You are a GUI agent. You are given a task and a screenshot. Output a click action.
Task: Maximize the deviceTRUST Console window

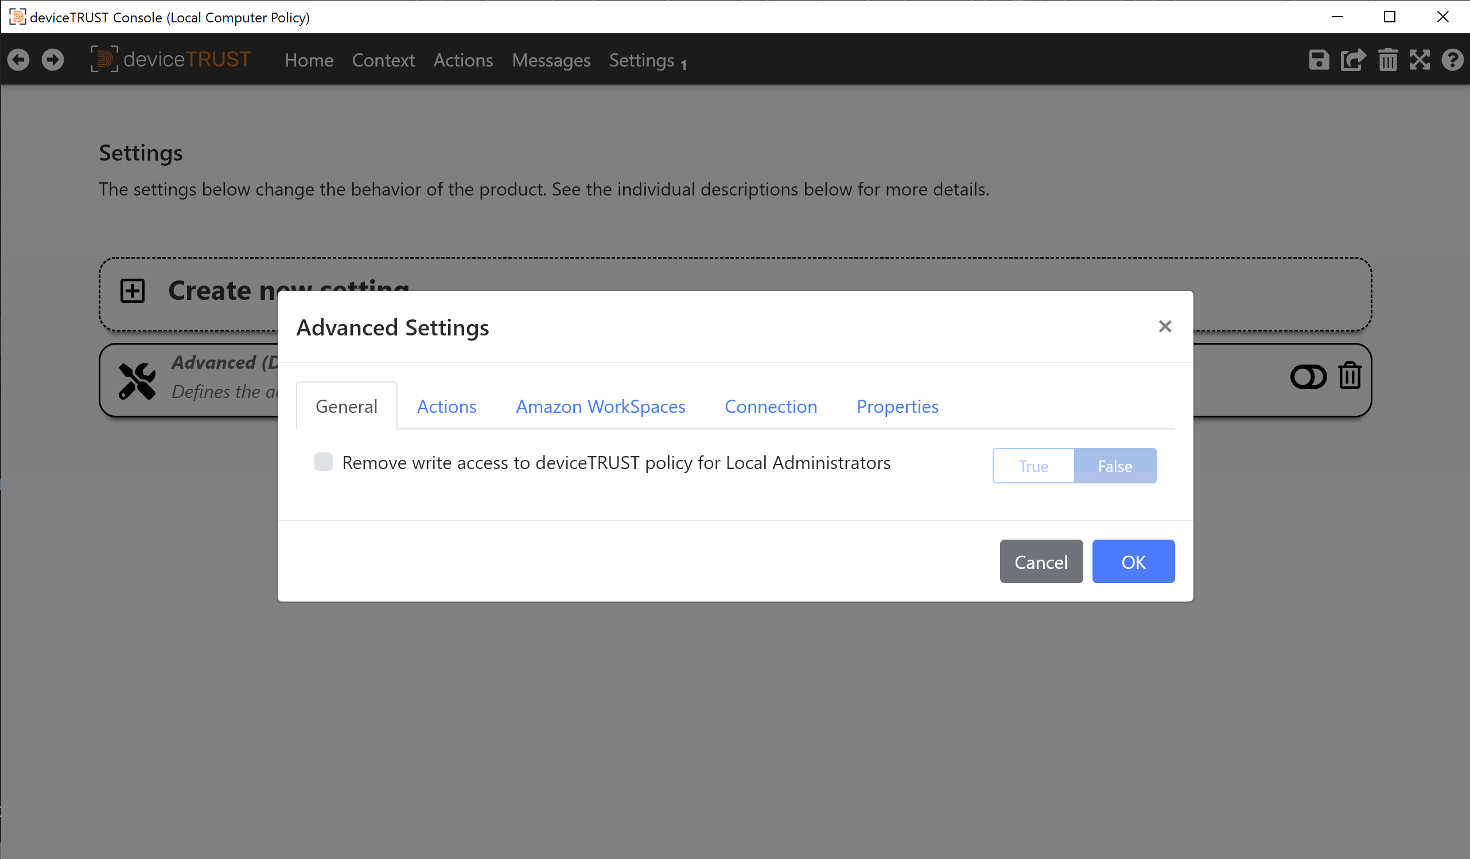pyautogui.click(x=1390, y=17)
